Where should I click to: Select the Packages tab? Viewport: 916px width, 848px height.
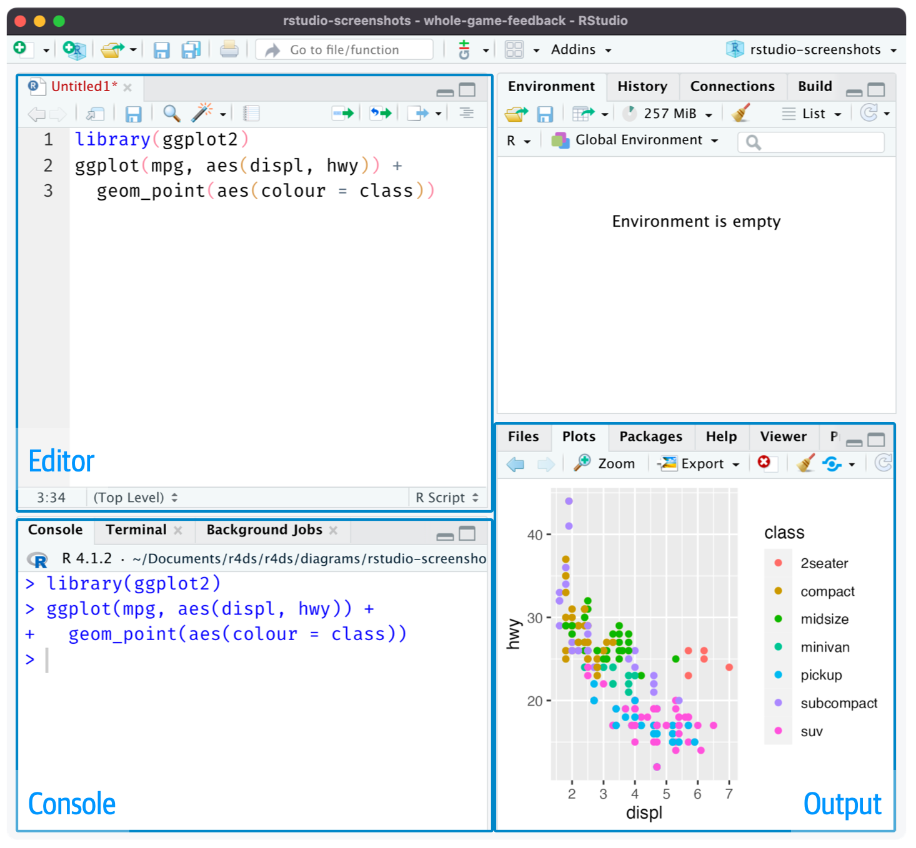650,436
